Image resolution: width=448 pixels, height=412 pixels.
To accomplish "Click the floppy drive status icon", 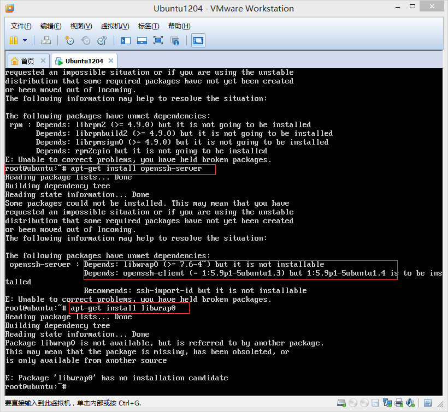I will 375,403.
